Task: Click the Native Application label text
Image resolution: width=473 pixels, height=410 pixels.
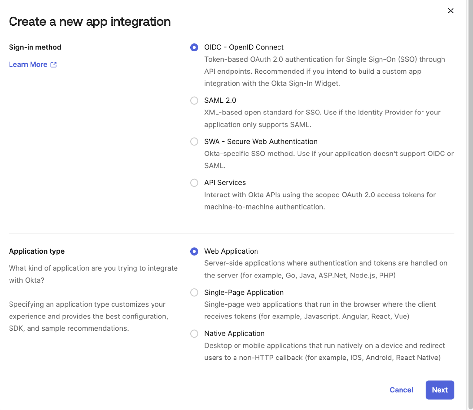Action: [234, 334]
